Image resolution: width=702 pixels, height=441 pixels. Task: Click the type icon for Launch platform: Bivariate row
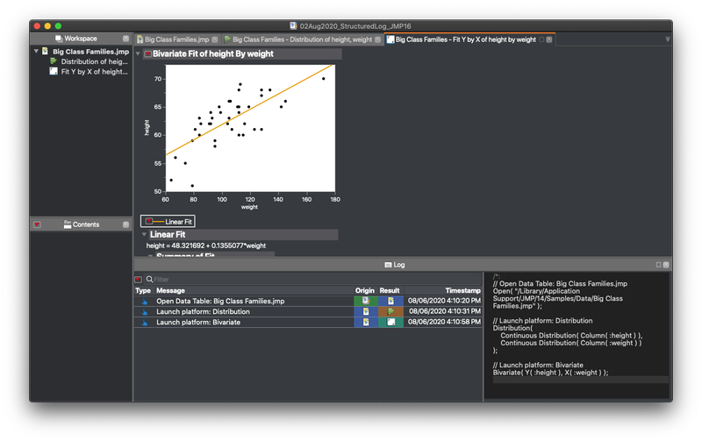pyautogui.click(x=144, y=323)
